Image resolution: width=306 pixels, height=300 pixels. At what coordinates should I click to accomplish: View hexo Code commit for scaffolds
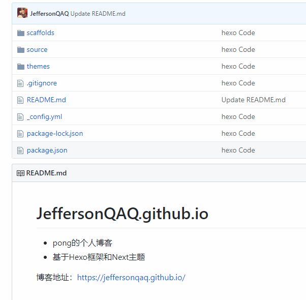tap(238, 33)
